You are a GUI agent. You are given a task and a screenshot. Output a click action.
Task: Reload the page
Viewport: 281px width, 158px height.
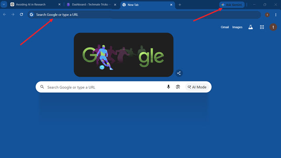(x=21, y=14)
